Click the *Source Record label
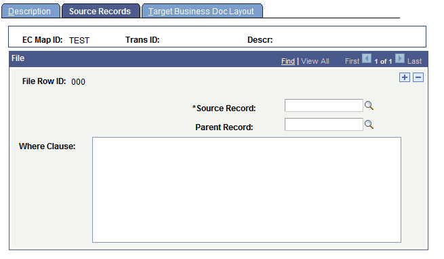 point(224,108)
